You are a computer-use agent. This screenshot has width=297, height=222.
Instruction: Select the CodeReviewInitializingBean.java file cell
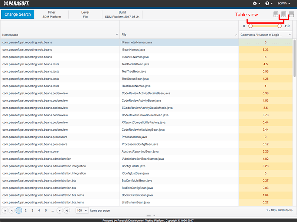point(179,130)
